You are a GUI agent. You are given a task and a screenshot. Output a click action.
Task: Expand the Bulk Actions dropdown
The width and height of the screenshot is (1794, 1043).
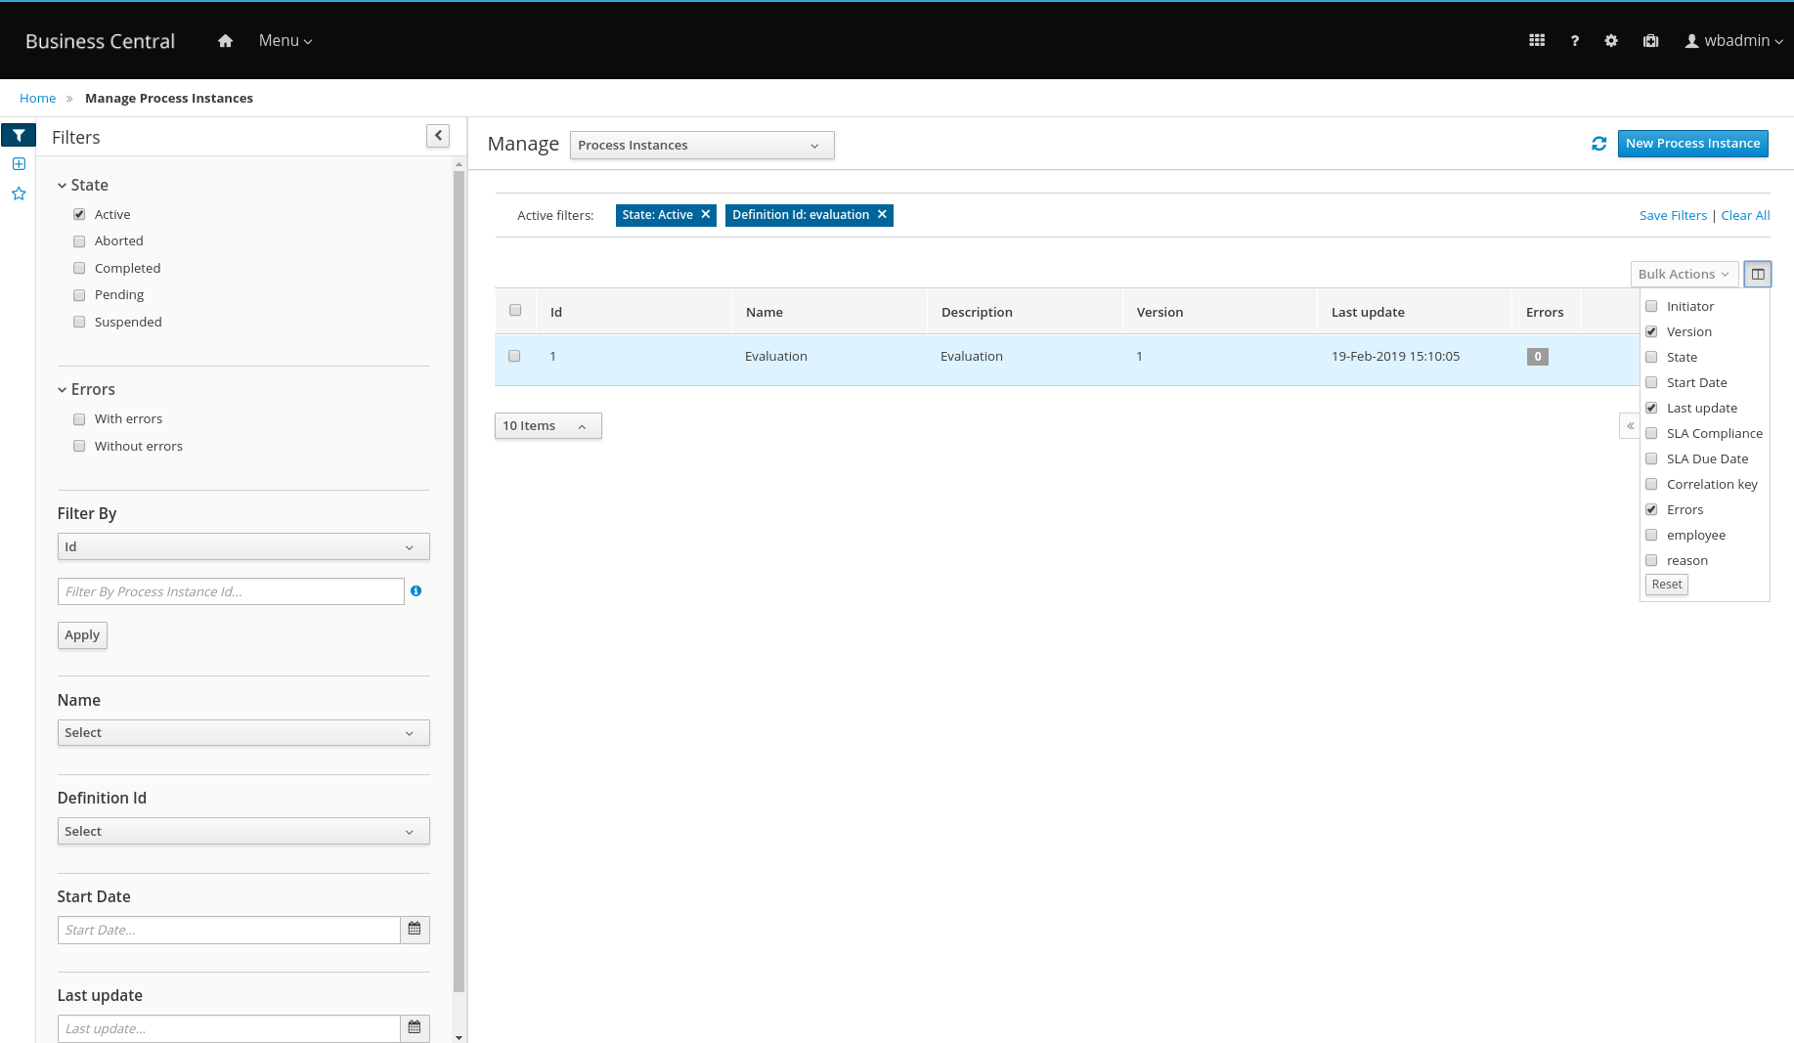coord(1683,275)
